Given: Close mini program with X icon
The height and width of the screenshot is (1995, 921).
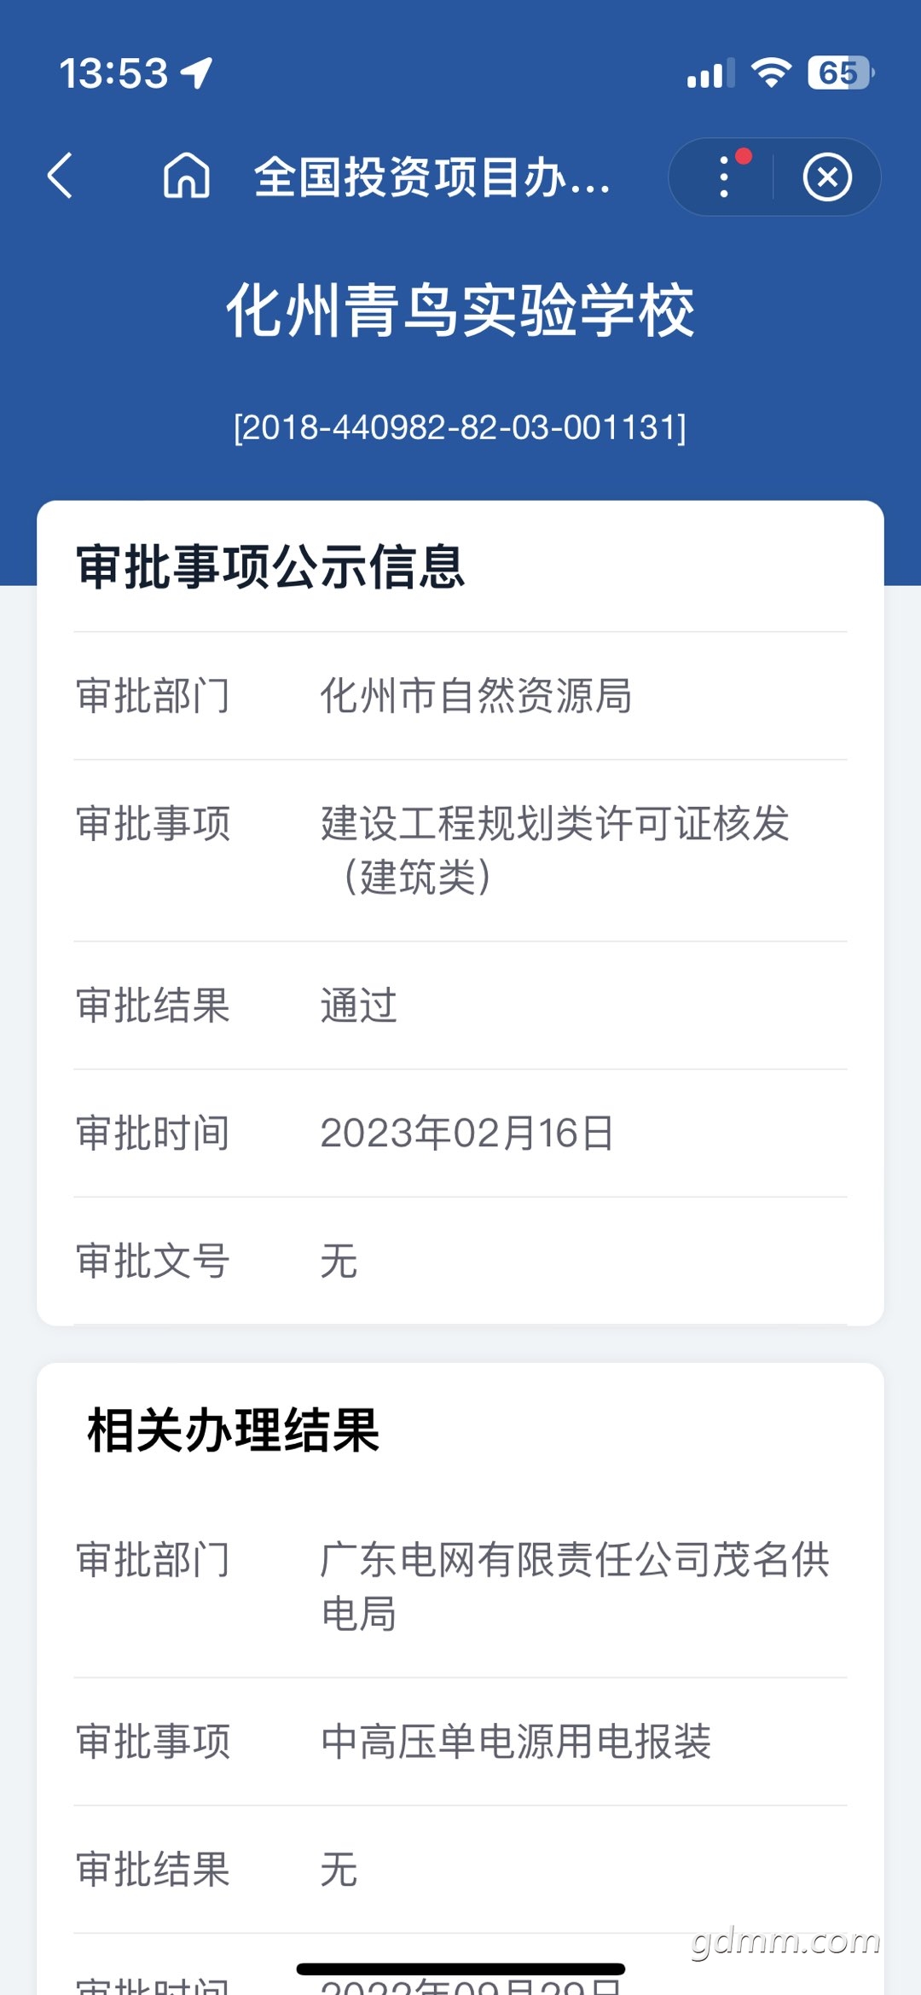Looking at the screenshot, I should tap(827, 177).
